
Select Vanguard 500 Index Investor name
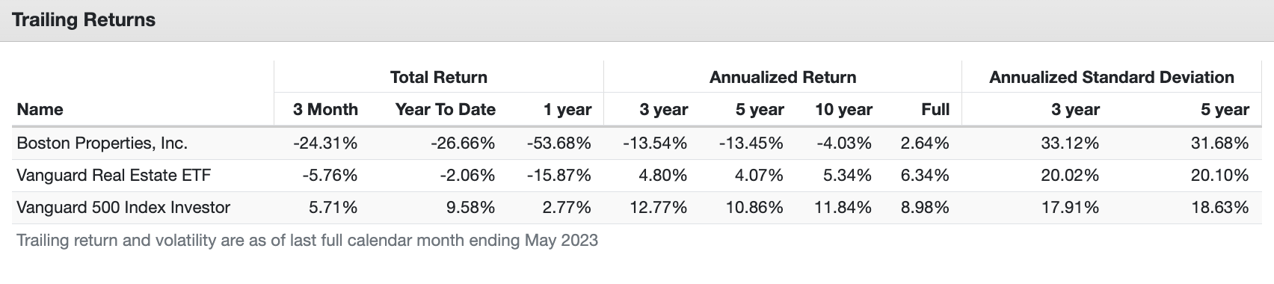(x=123, y=207)
